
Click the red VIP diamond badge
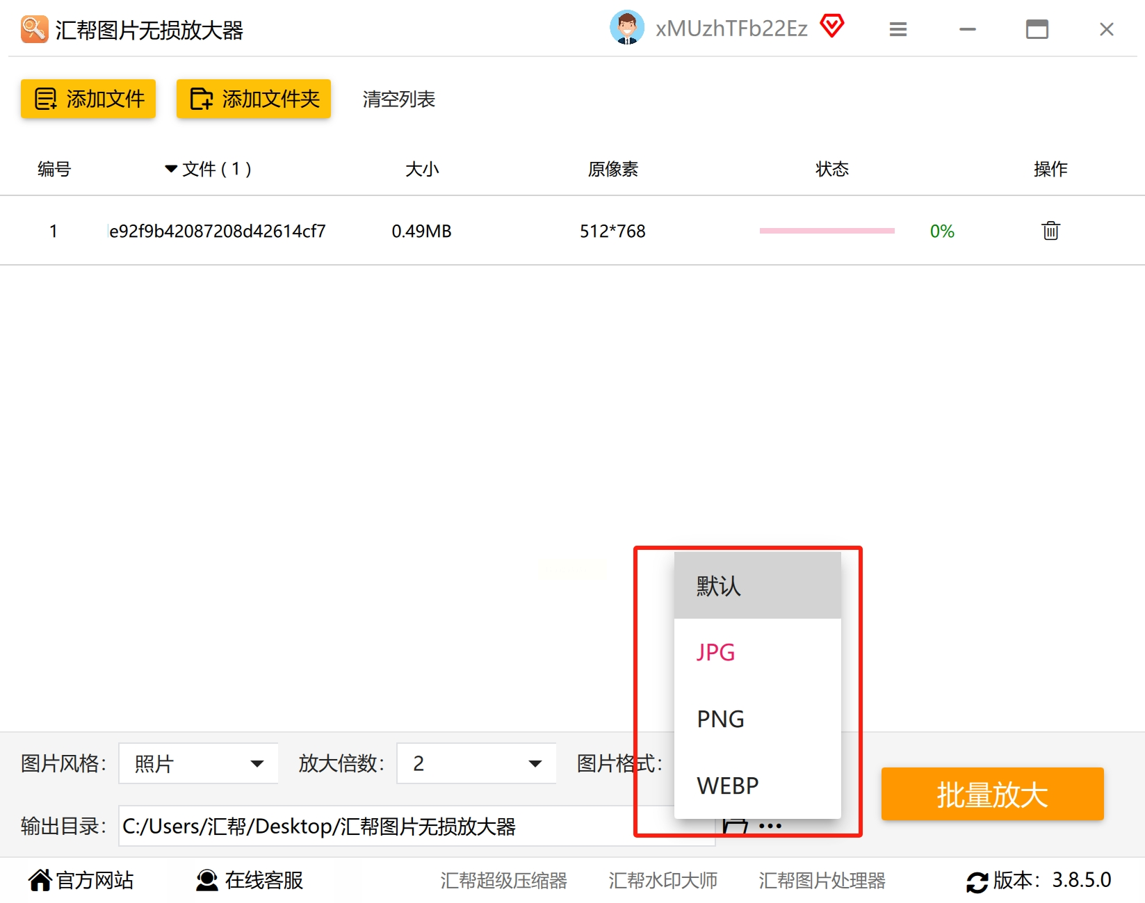pos(831,26)
